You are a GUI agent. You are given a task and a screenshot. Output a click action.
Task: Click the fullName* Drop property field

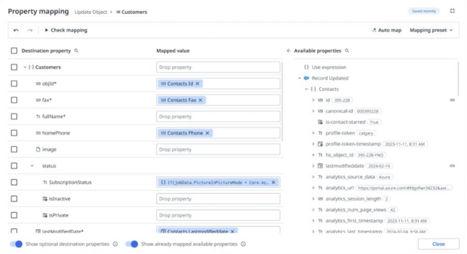(x=218, y=117)
